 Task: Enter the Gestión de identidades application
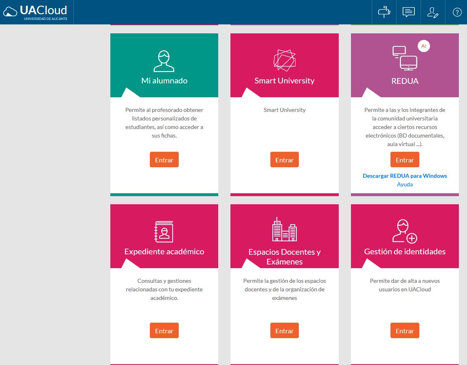(405, 331)
